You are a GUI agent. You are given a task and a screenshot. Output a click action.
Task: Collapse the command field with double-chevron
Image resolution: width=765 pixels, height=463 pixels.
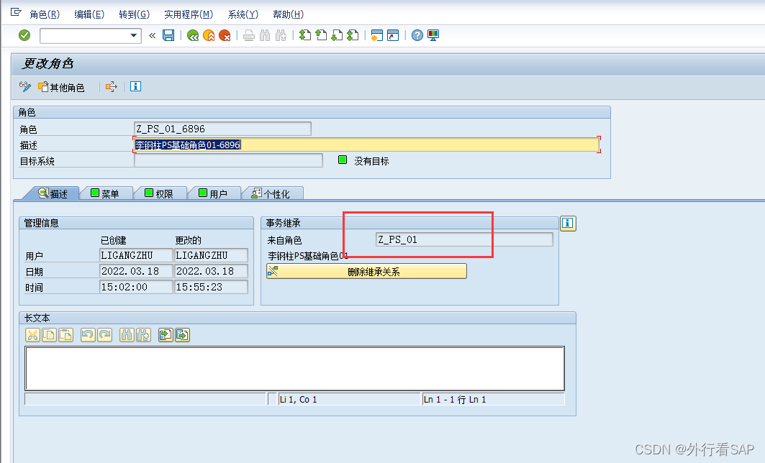click(153, 35)
